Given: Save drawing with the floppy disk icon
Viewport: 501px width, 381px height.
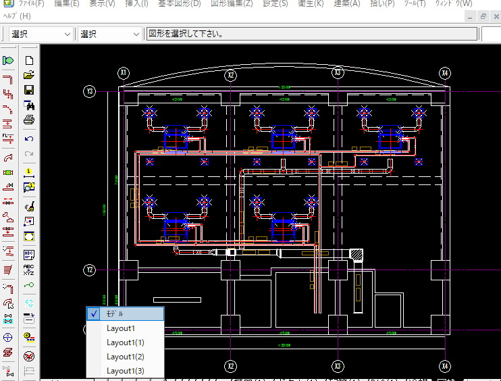Looking at the screenshot, I should coord(29,90).
